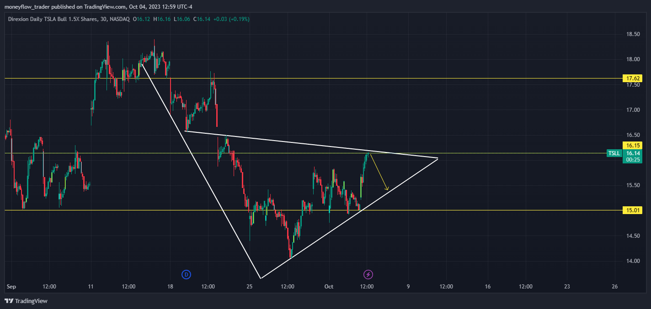Click the Sep date label on time axis
This screenshot has height=309, width=651.
(11, 287)
